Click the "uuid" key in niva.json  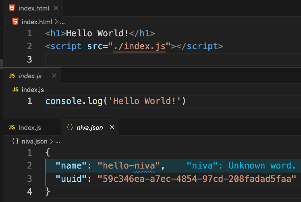[71, 179]
